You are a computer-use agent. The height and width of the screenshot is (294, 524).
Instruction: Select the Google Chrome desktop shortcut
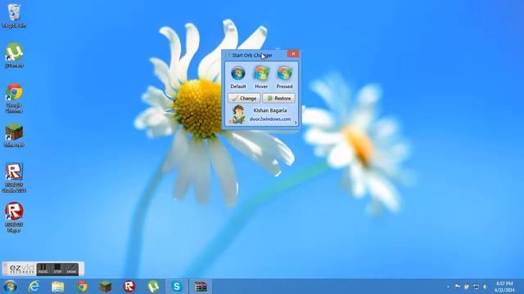point(14,98)
